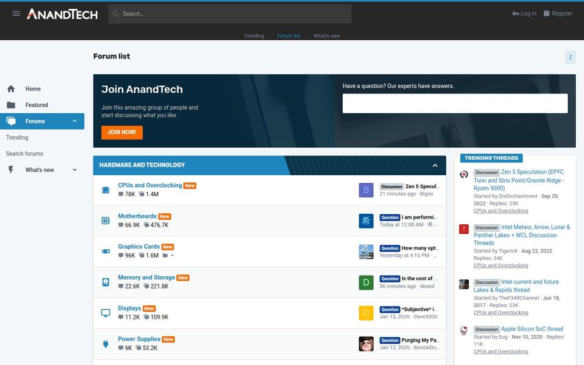This screenshot has width=584, height=365.
Task: Open the Memory and Storage forum link
Action: pyautogui.click(x=147, y=277)
